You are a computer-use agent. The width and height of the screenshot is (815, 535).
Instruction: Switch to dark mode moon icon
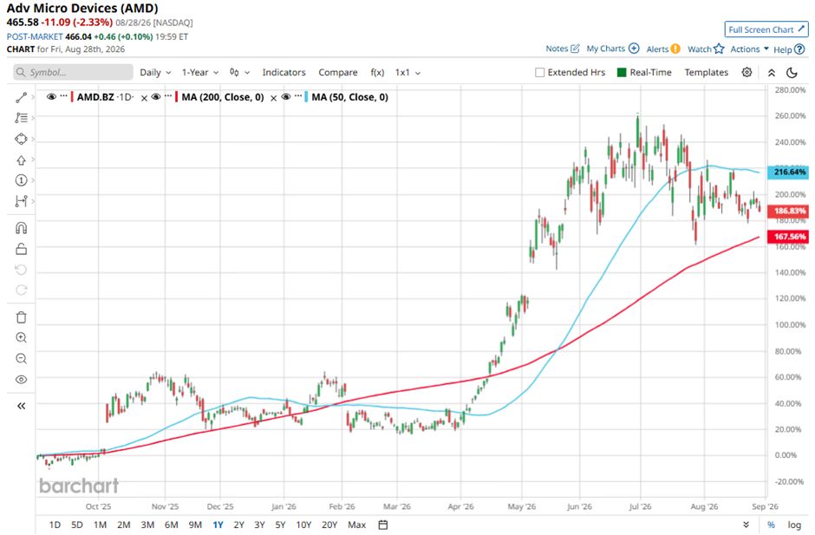tap(792, 72)
